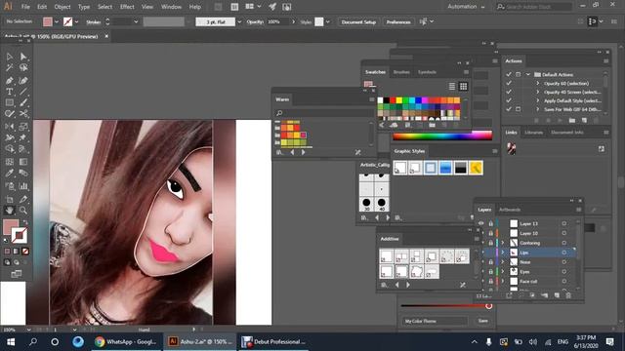
Task: Select the Pen tool
Action: (9, 80)
